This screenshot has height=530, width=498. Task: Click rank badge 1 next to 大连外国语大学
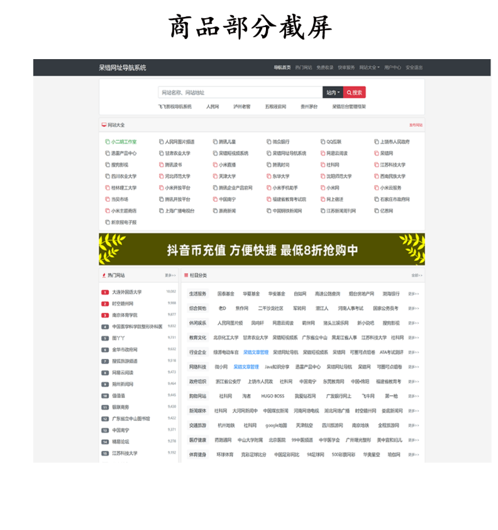(105, 292)
